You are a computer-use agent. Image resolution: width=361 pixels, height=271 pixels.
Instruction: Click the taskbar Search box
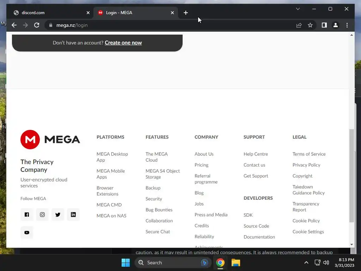click(173, 263)
